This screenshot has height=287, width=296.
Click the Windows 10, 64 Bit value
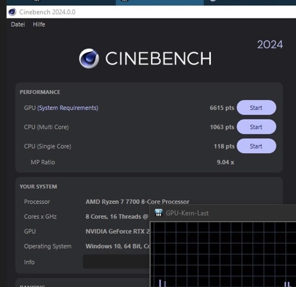click(118, 246)
